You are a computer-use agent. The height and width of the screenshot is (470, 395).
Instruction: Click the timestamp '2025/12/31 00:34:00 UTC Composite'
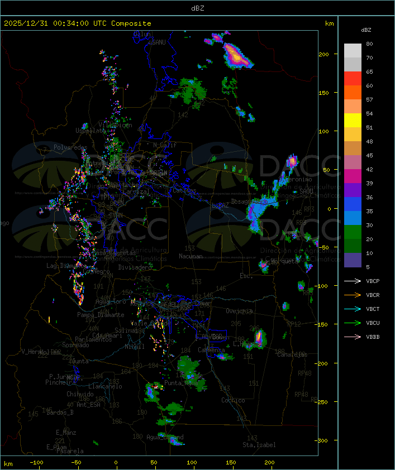pyautogui.click(x=78, y=23)
